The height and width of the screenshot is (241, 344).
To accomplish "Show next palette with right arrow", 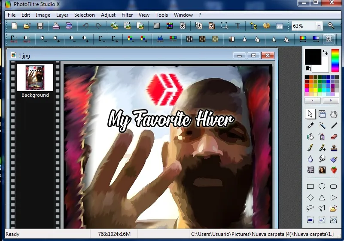I will [331, 100].
